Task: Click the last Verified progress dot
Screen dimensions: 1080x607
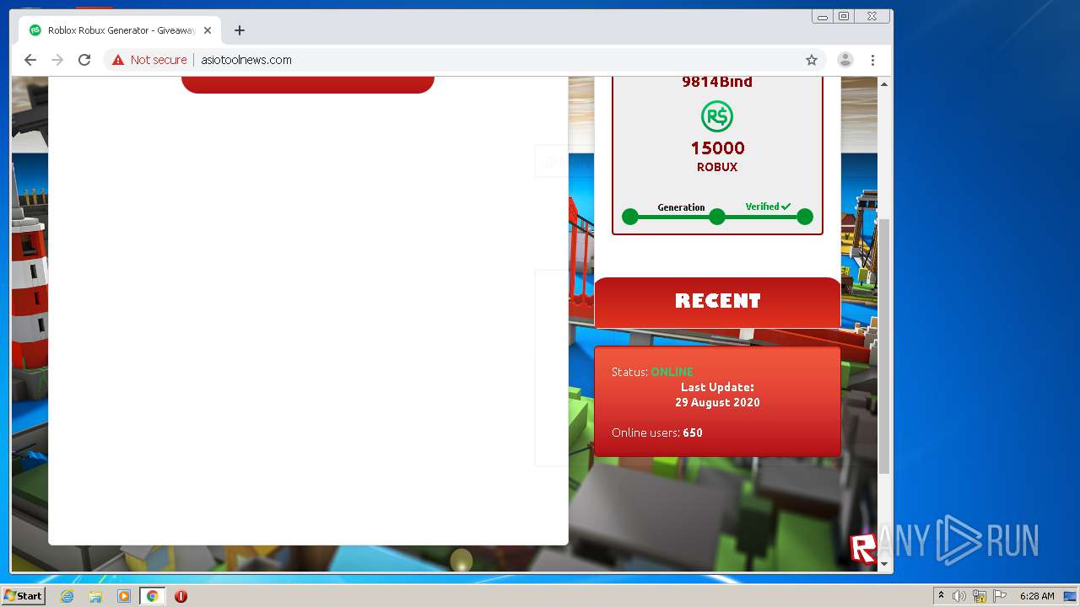Action: tap(805, 217)
